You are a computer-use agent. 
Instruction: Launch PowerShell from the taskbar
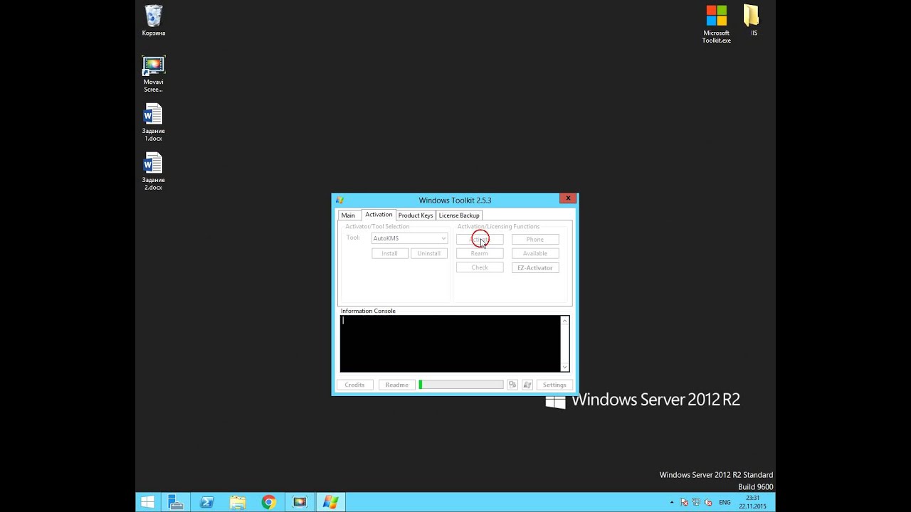point(207,502)
